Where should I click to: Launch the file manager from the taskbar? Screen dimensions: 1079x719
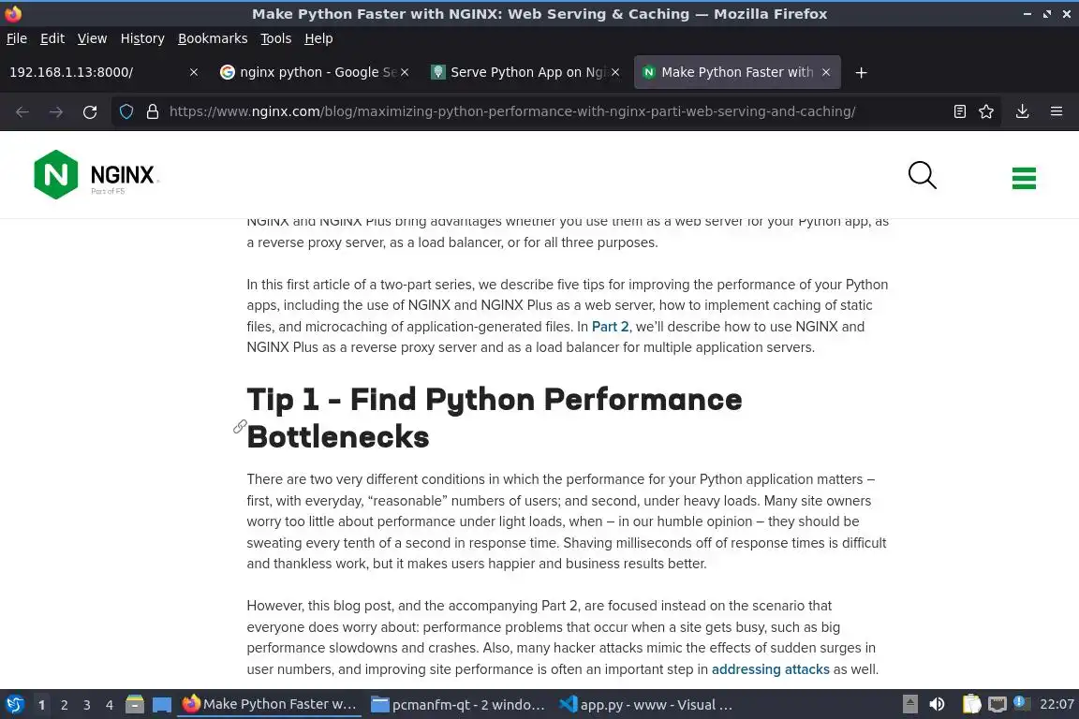coord(135,704)
